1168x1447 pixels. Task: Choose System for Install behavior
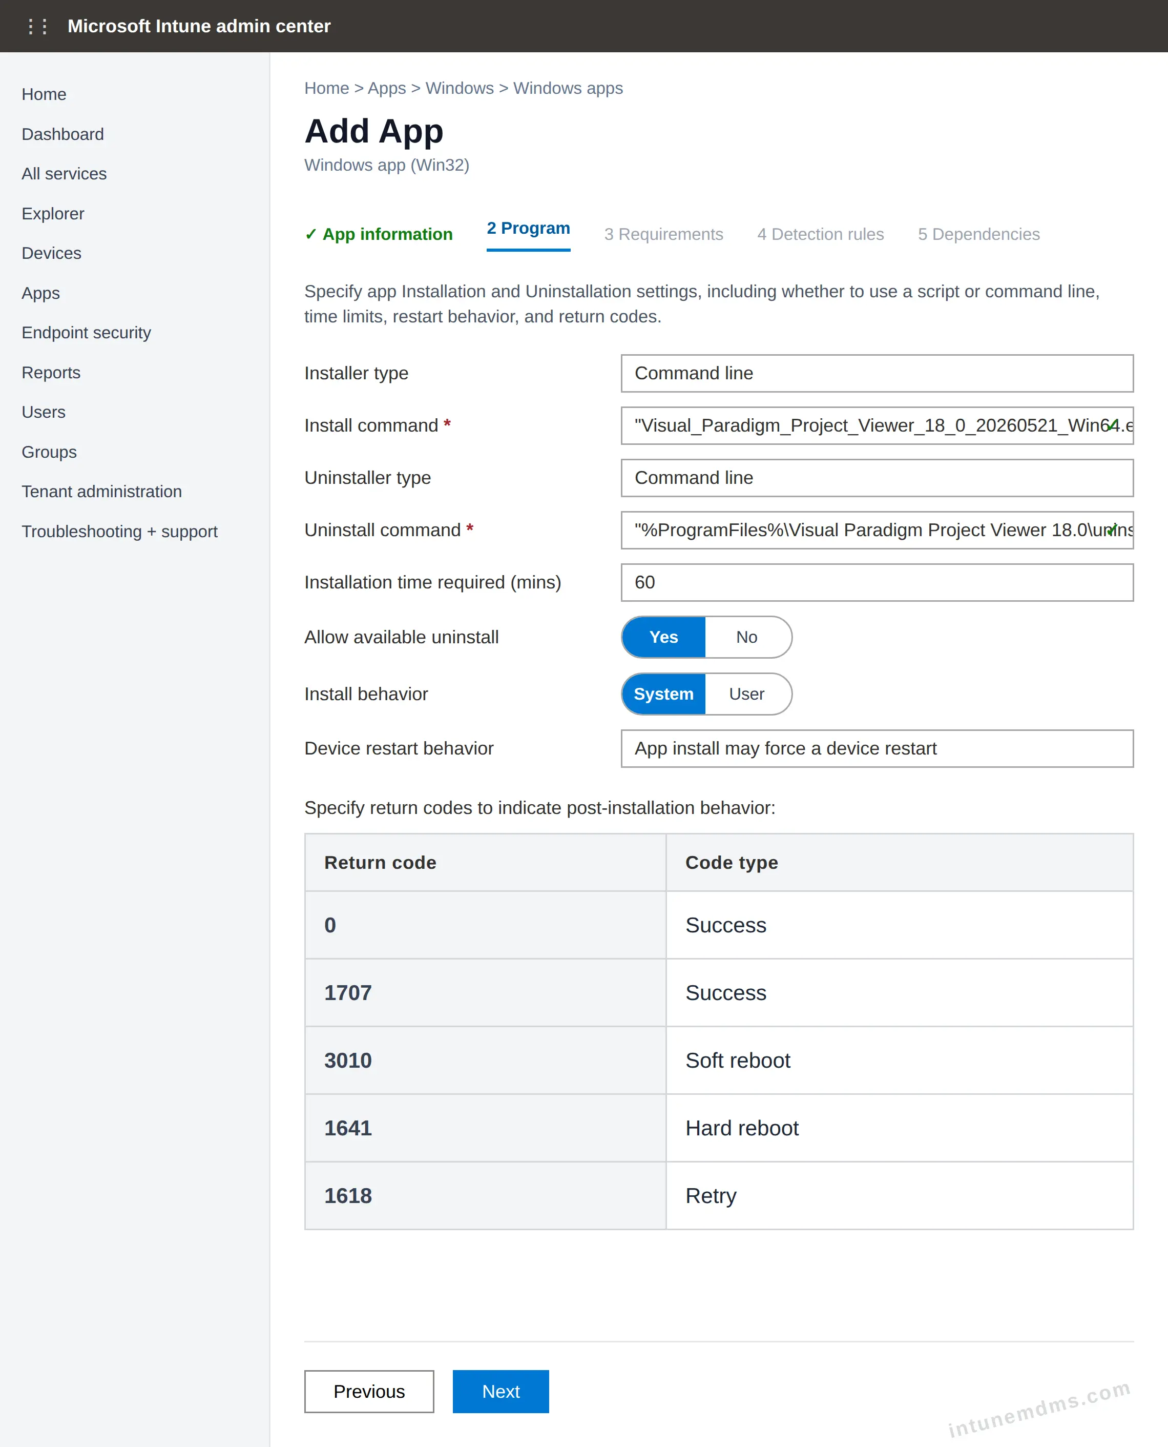663,694
